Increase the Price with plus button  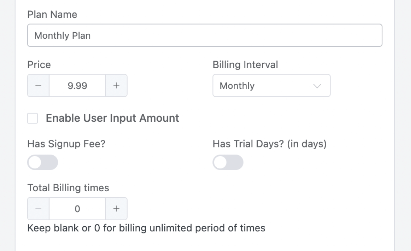116,86
